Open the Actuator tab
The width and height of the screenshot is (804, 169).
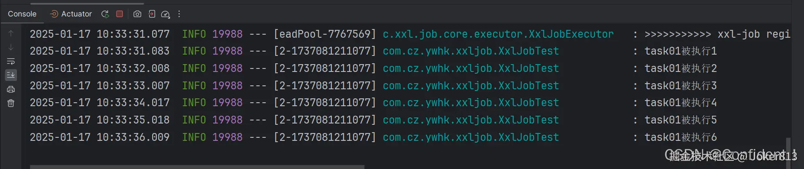click(x=71, y=14)
